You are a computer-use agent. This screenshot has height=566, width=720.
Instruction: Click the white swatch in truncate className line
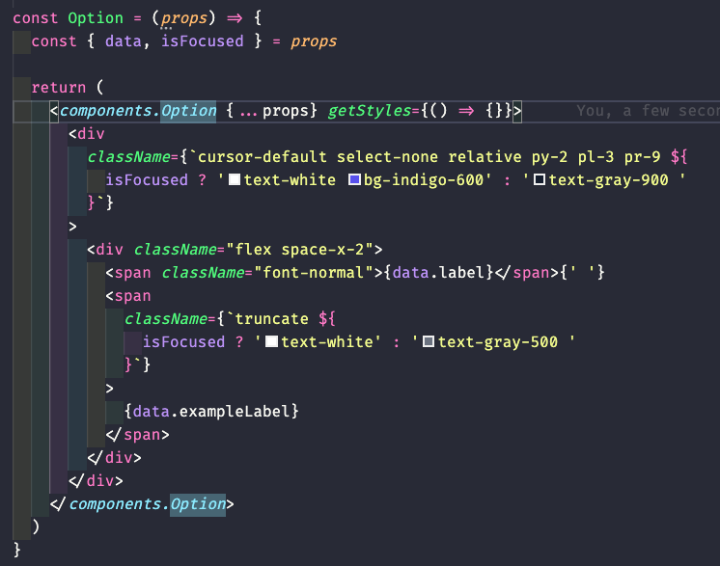click(272, 341)
